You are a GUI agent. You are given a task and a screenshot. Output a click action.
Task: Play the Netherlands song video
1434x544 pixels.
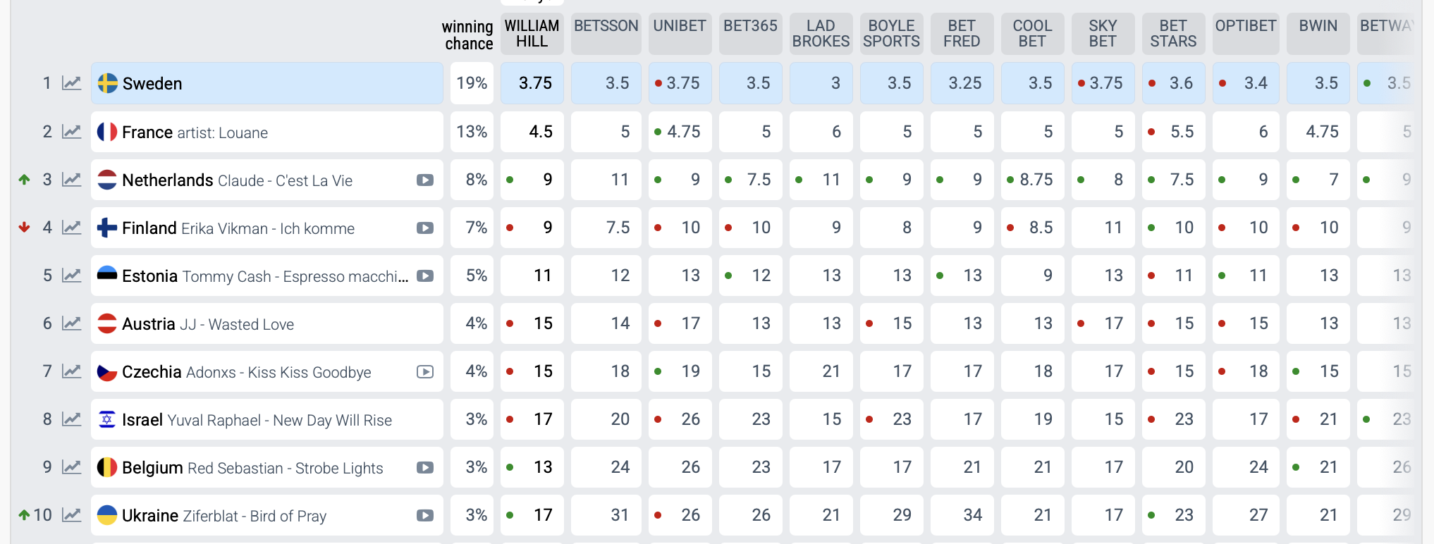coord(424,180)
